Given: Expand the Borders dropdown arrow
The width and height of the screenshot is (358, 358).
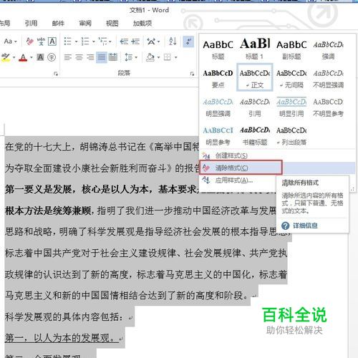Looking at the screenshot, I should click(176, 57).
